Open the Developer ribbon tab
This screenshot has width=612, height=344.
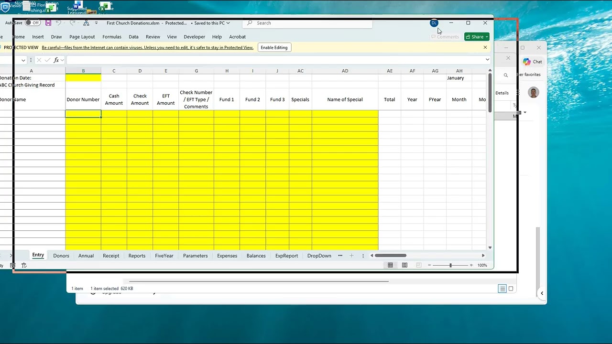click(195, 37)
